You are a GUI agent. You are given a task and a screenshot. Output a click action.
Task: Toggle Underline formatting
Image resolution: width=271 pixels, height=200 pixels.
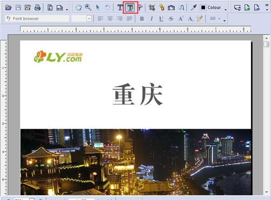coord(161,19)
